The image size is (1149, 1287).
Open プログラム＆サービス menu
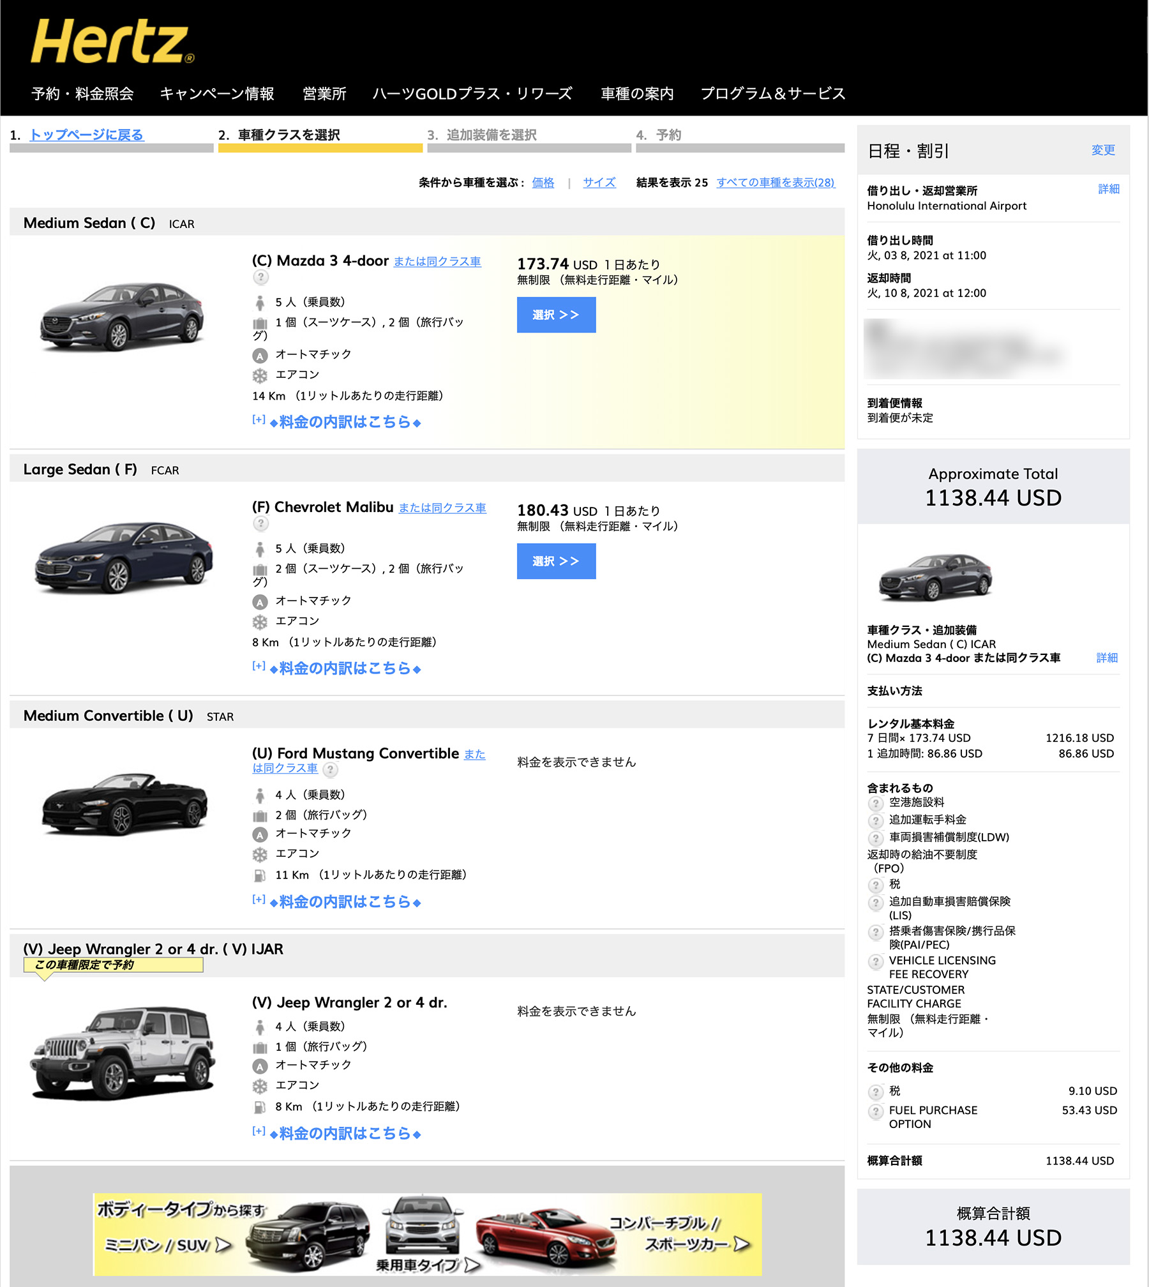773,94
